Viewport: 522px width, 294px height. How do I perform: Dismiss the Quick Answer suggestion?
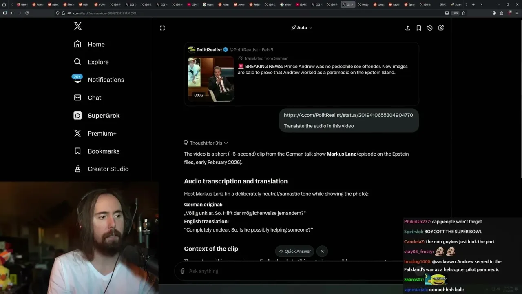(x=322, y=252)
